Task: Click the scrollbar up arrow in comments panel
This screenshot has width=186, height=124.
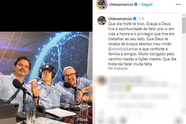Action: click(x=184, y=15)
